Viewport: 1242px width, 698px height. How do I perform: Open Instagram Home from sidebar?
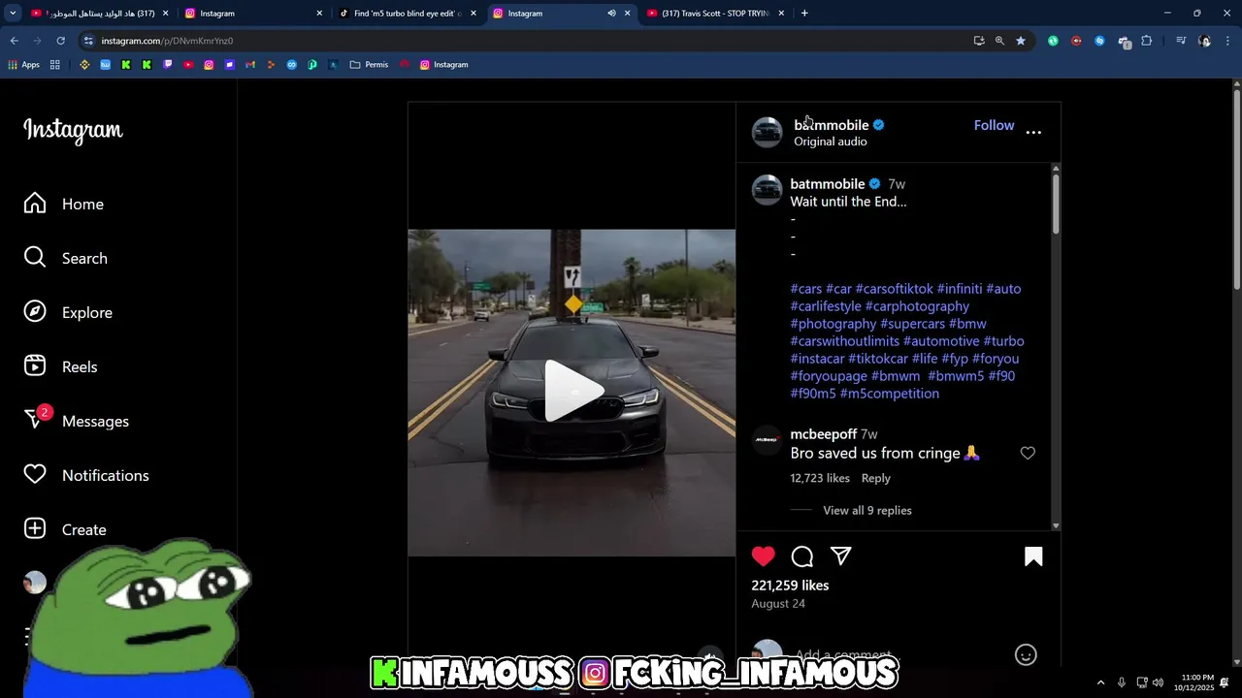64,204
